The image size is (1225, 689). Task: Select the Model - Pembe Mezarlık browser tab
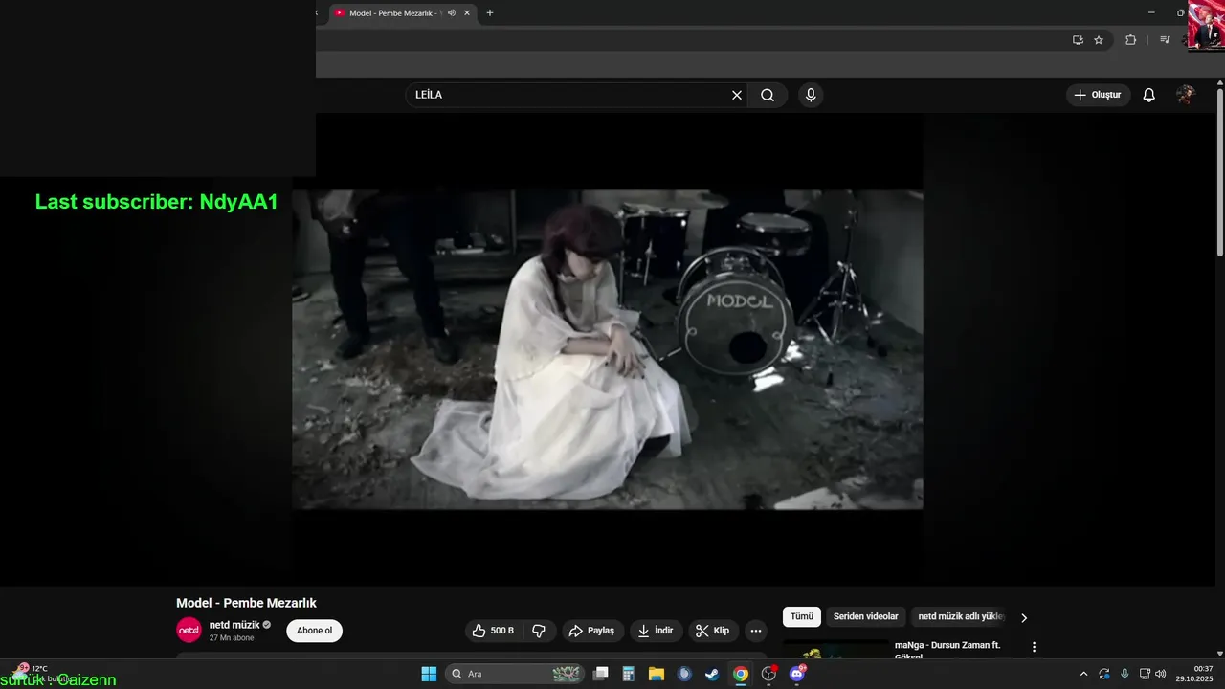point(392,13)
